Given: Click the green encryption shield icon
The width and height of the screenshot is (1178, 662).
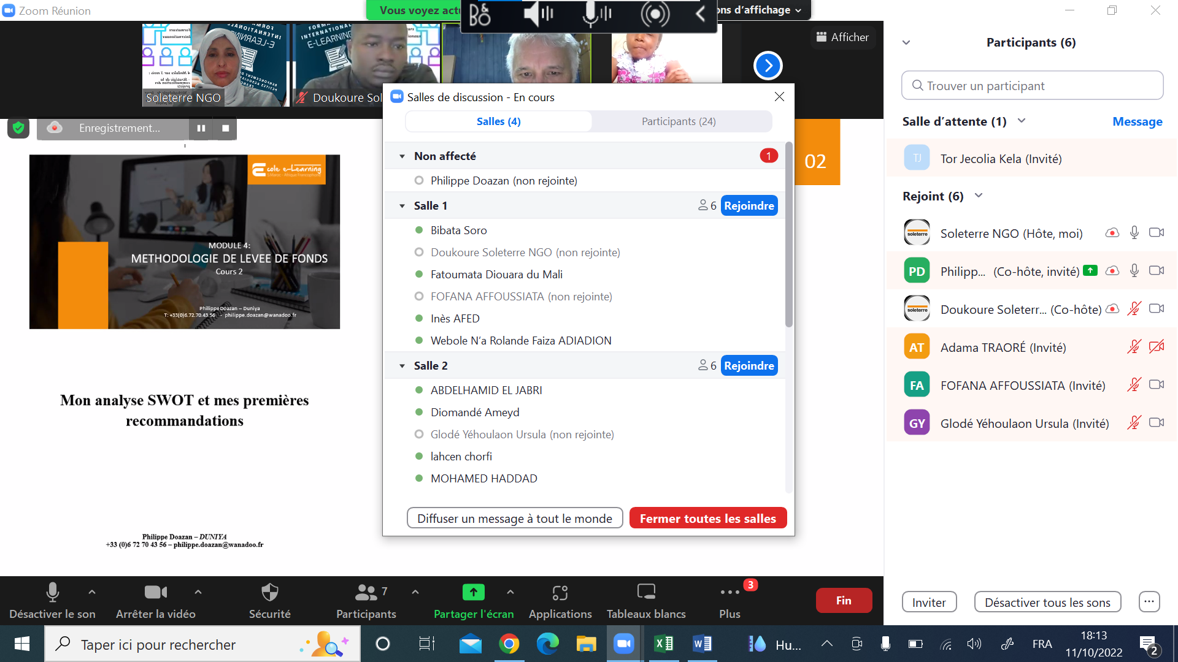Looking at the screenshot, I should 18,127.
